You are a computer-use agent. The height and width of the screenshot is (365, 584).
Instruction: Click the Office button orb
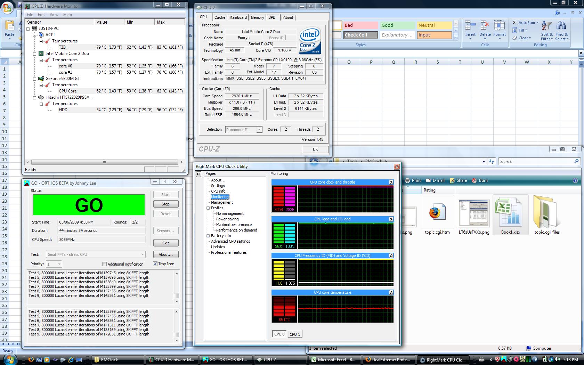(x=8, y=8)
